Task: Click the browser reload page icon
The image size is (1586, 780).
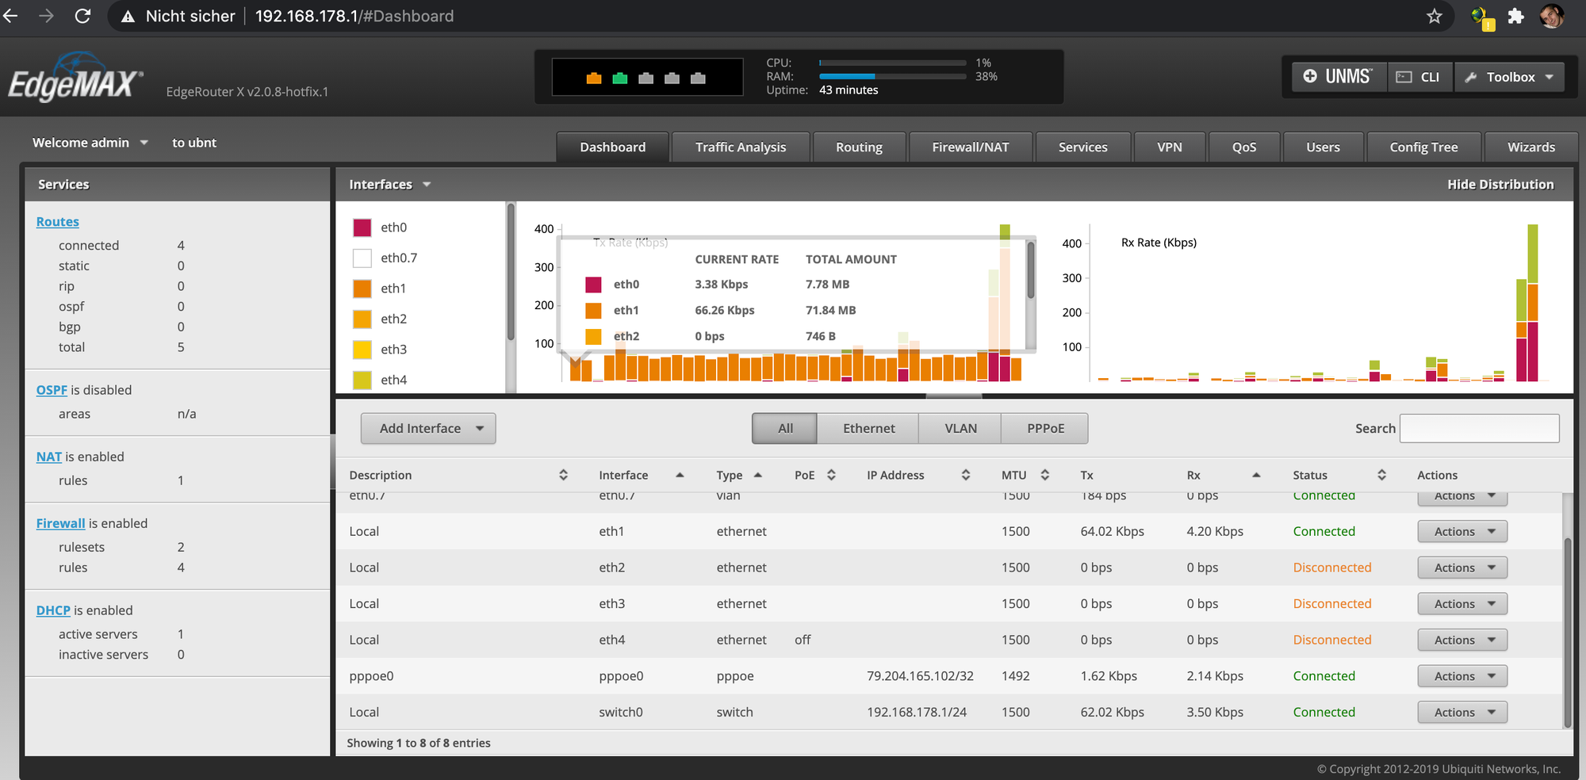Action: click(82, 16)
